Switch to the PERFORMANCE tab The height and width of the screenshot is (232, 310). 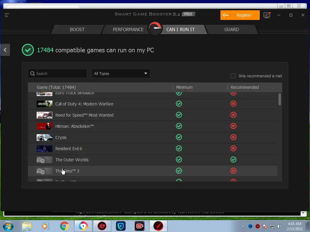pyautogui.click(x=128, y=30)
